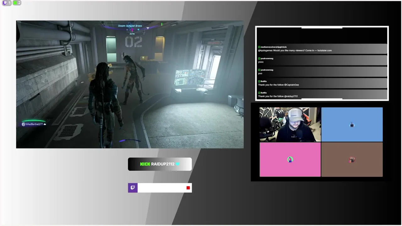Click the red square on the Twitch banner
This screenshot has width=402, height=226.
coord(188,188)
